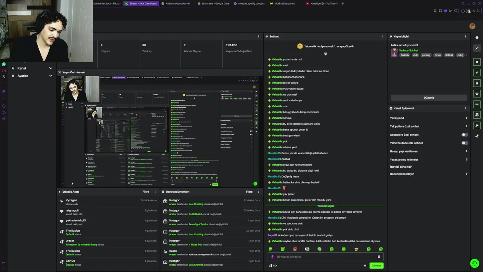483x272 pixels.
Task: Click the pubg stream tag
Action: pyautogui.click(x=460, y=55)
